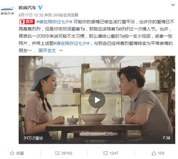Click the repost icon beside 29102
Image resolution: width=178 pixels, height=159 pixels.
(57, 153)
